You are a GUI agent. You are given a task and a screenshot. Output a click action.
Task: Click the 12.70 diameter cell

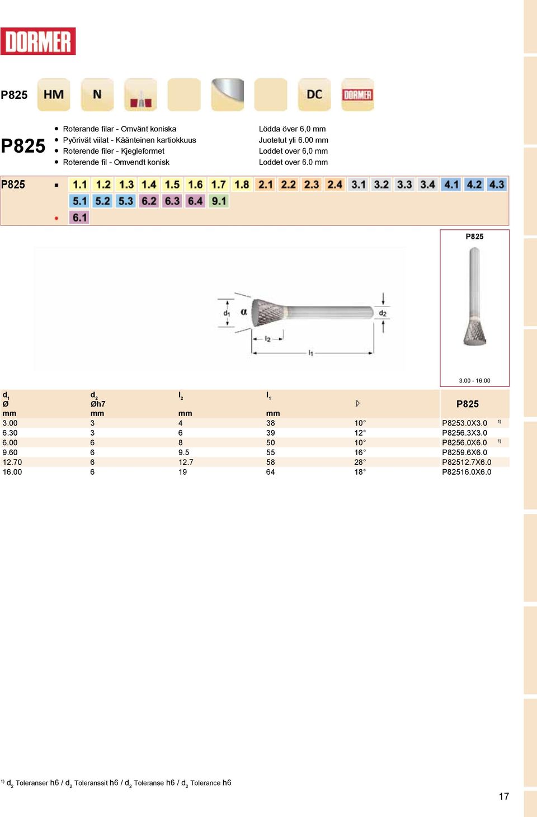tap(12, 462)
